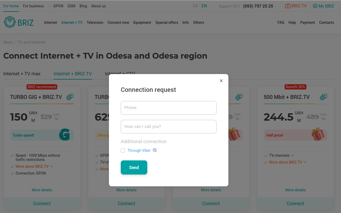Click the big G Turbo speed icon

(x=64, y=135)
